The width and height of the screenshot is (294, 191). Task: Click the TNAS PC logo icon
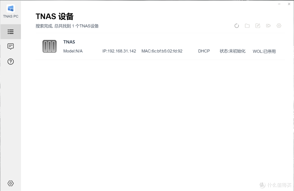point(11,9)
